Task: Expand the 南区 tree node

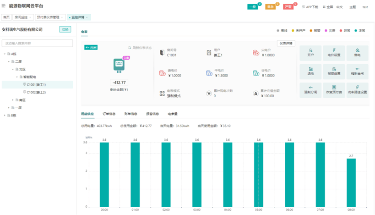Action: [13, 100]
